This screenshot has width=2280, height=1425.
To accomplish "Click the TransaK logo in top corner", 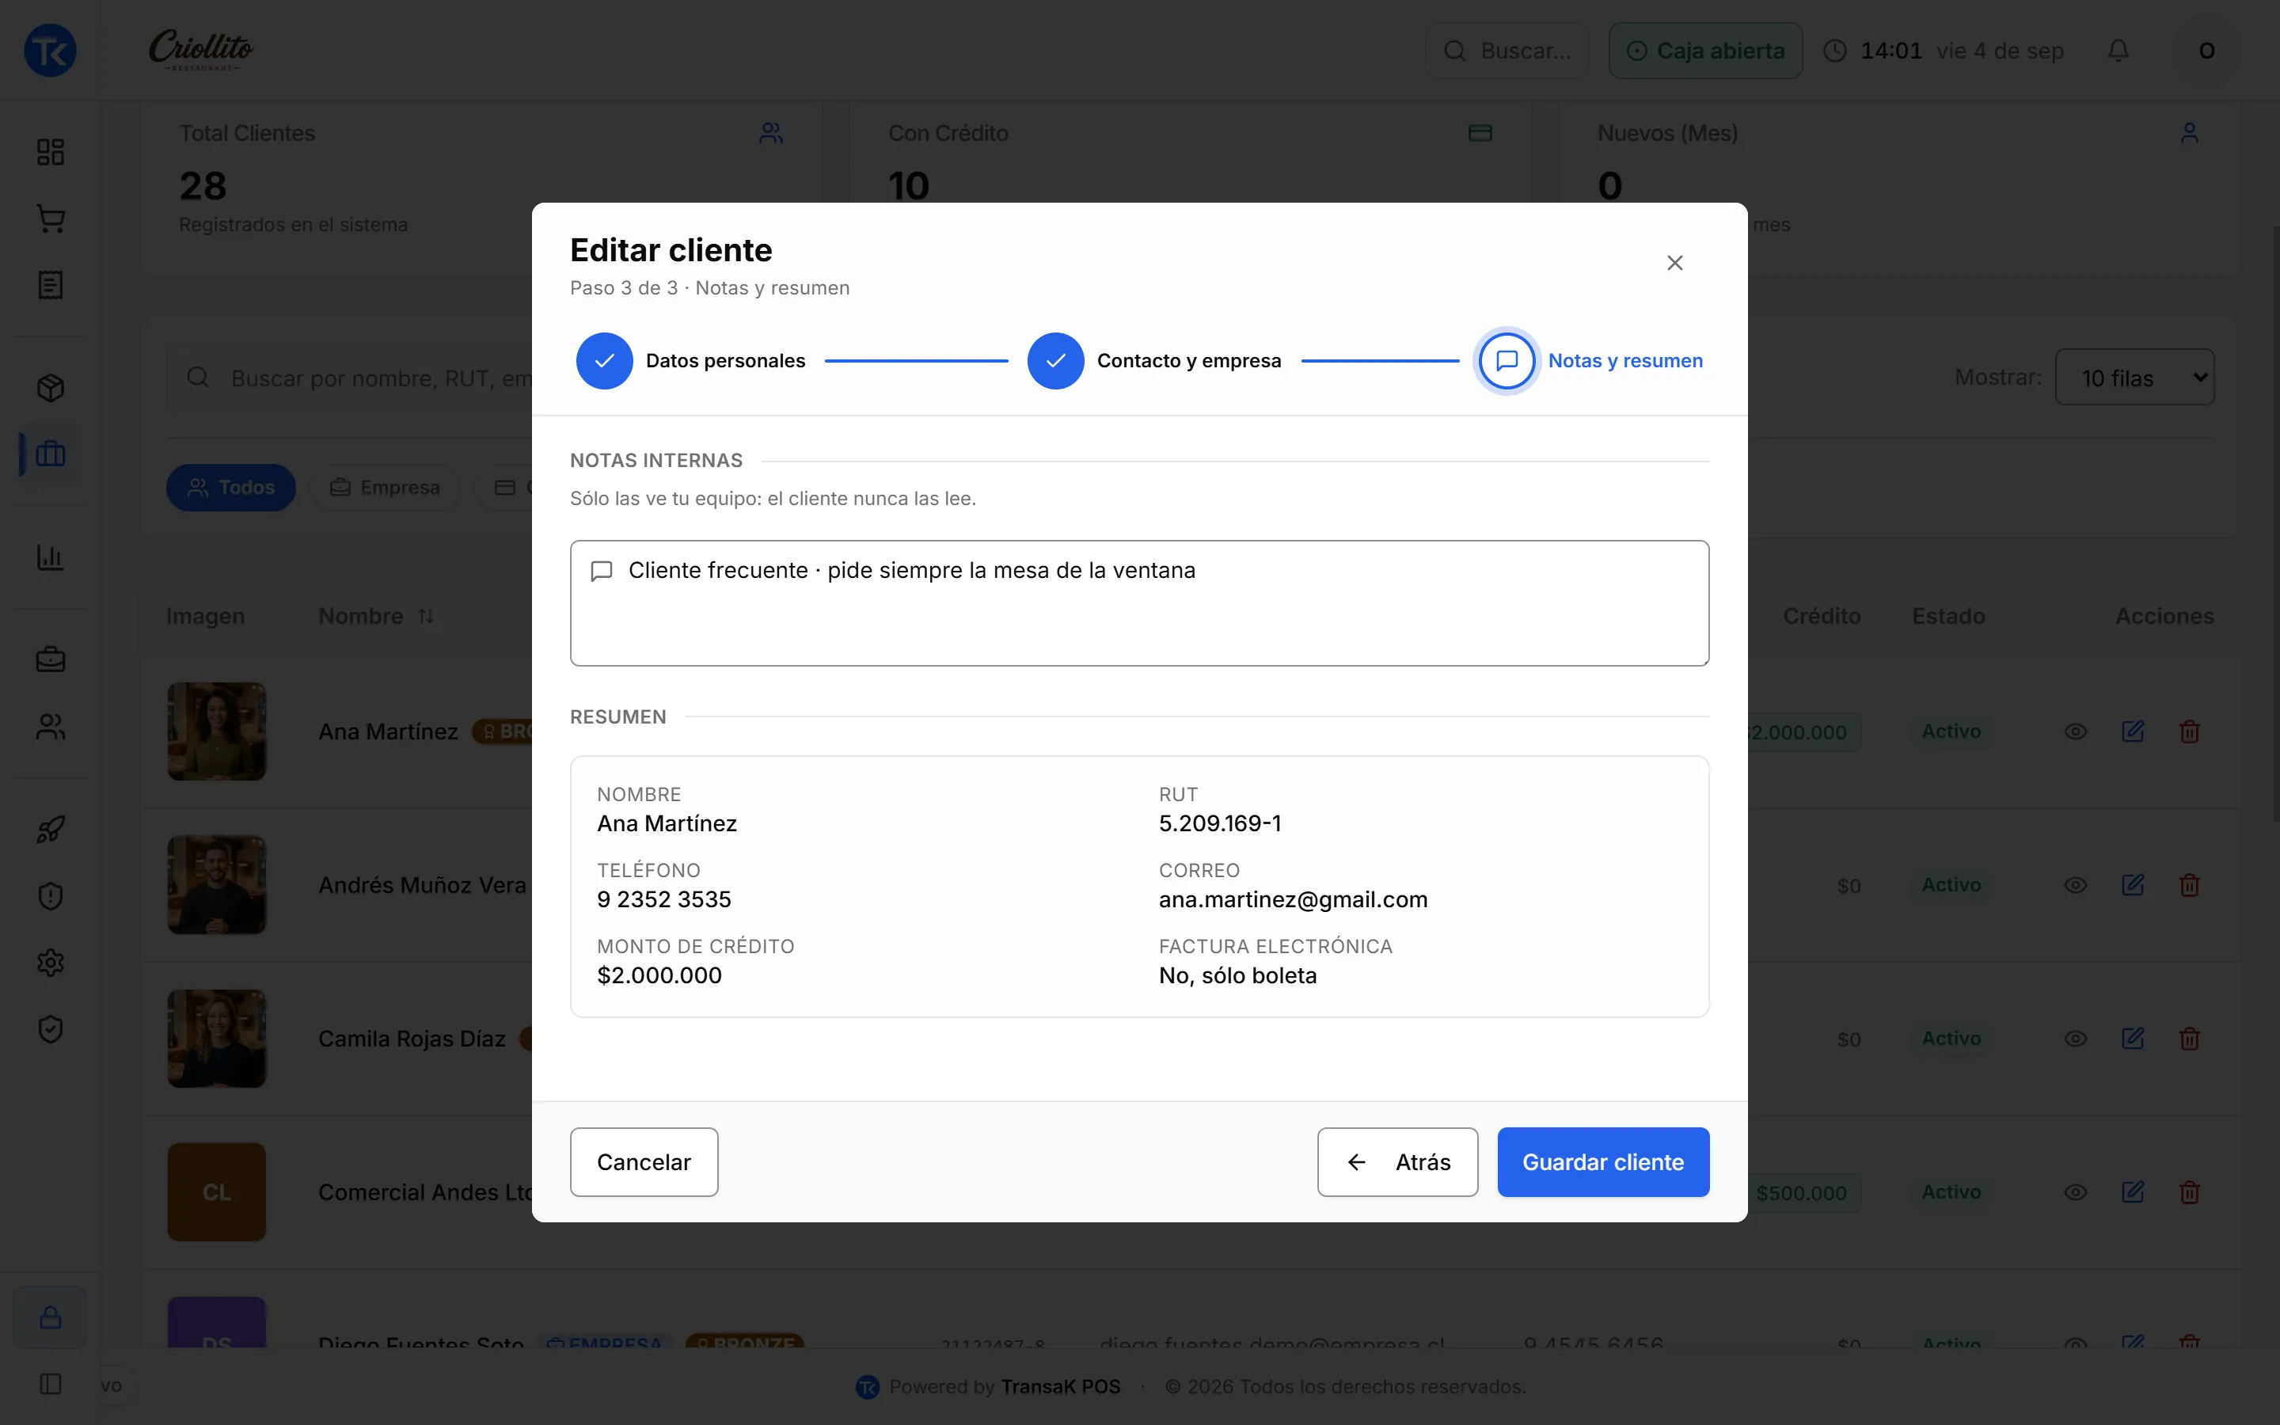I will coord(50,50).
